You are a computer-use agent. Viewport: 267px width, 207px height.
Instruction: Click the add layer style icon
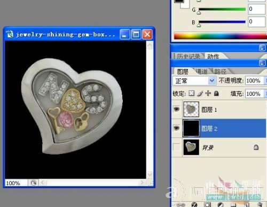(x=194, y=205)
